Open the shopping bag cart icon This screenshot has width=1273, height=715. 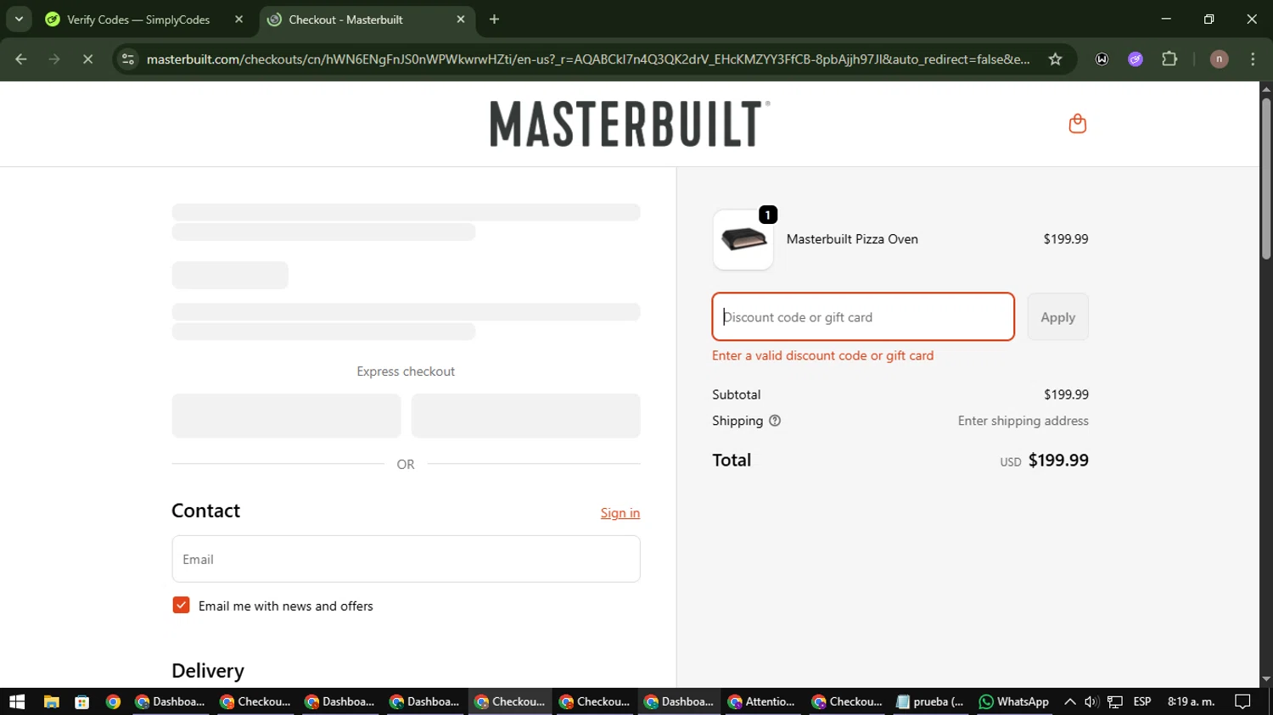[x=1077, y=124]
